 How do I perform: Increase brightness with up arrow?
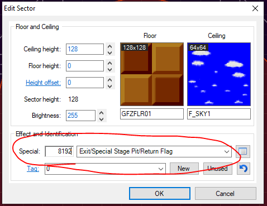[102, 113]
